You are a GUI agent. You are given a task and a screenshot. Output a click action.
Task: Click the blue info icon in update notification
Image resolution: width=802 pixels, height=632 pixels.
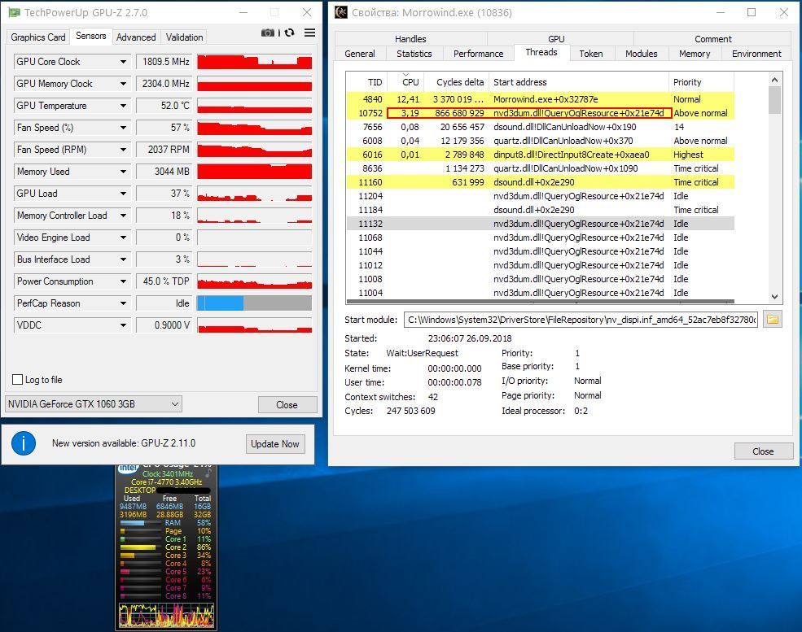pyautogui.click(x=24, y=443)
